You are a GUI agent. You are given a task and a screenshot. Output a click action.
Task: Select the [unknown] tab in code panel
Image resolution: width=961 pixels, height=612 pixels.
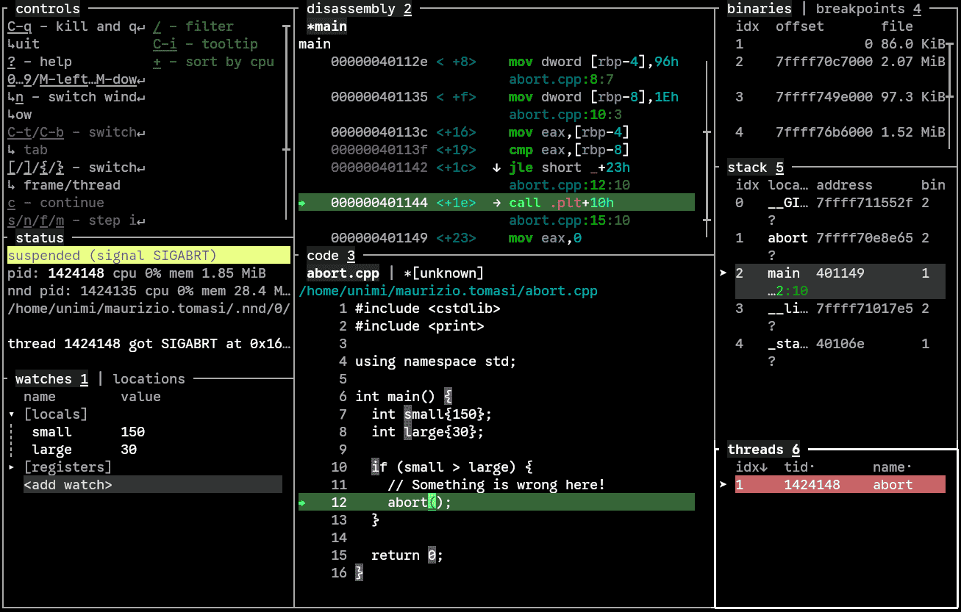[444, 273]
